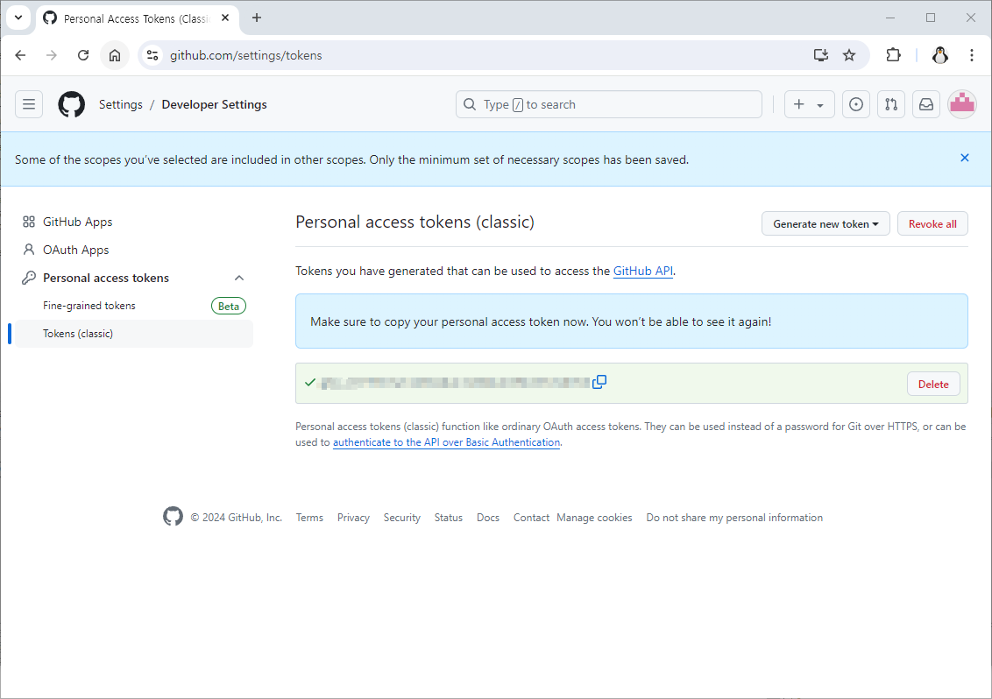Reload the GitHub tokens page

(x=83, y=55)
